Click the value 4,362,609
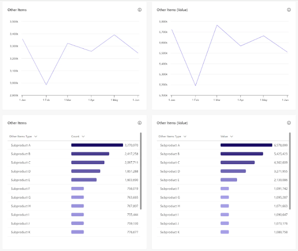 coord(281,163)
